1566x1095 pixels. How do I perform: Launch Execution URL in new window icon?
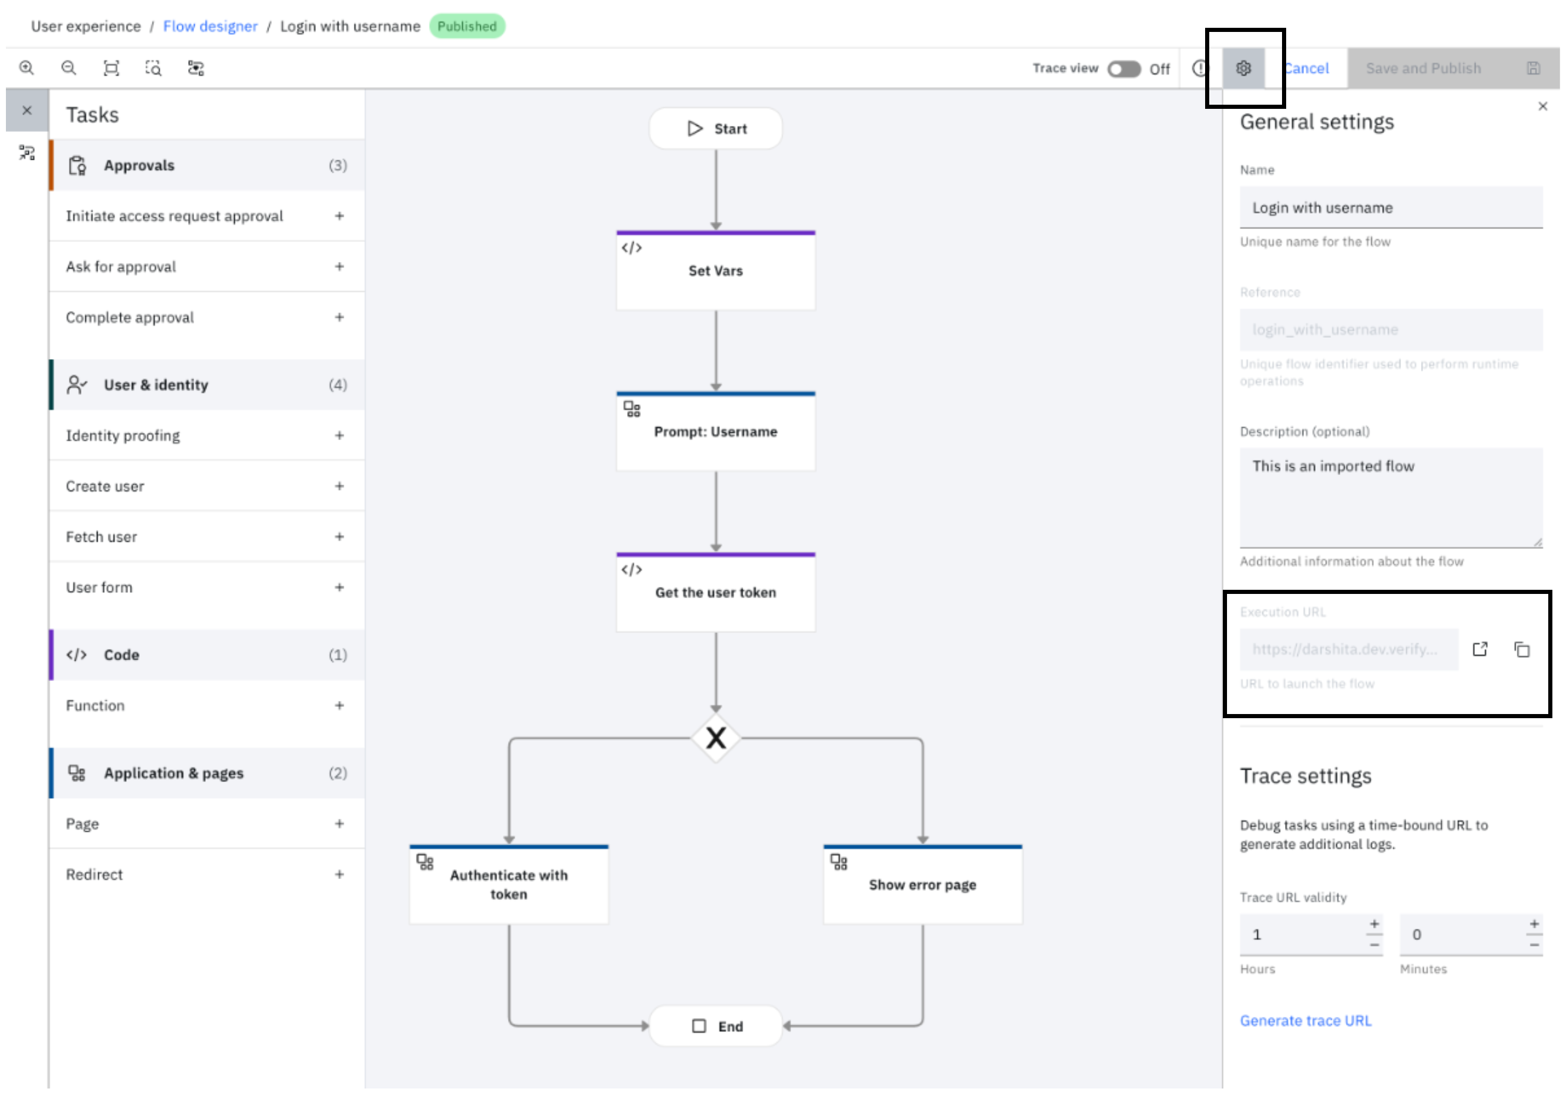coord(1480,650)
